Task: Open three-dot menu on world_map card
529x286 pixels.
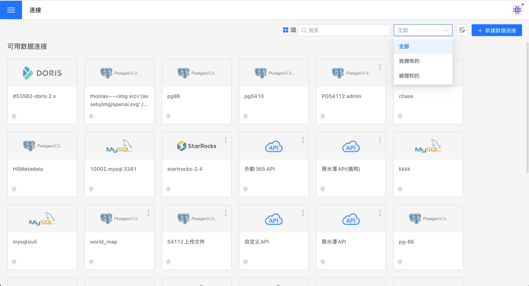Action: tap(148, 213)
